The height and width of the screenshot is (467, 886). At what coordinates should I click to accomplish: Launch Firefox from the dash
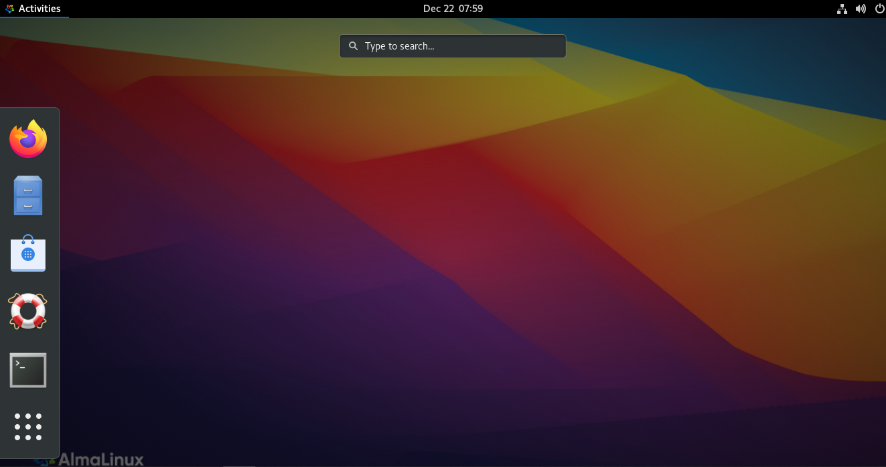pos(28,138)
